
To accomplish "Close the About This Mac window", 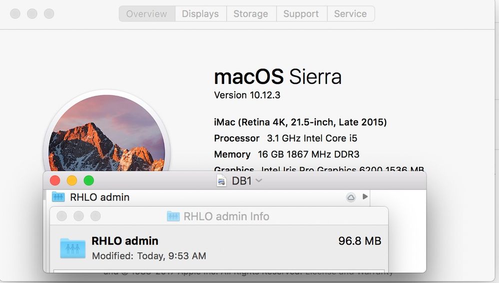I will 15,13.
